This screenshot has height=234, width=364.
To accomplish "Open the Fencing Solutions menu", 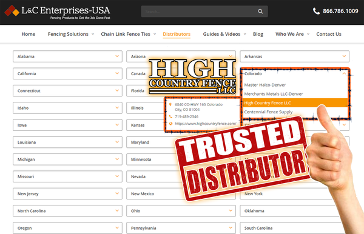I will (68, 34).
